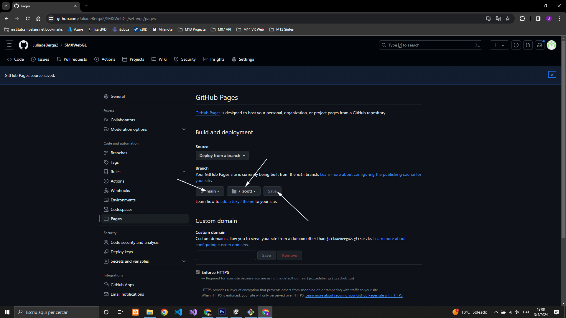Open the hamburger navigation menu icon
This screenshot has width=566, height=318.
[9, 45]
